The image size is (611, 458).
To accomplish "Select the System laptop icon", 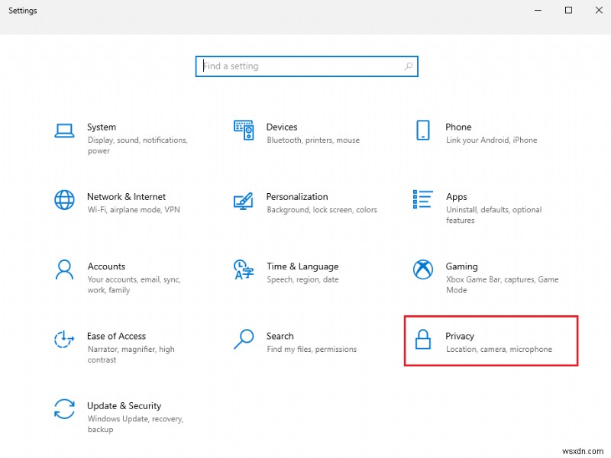I will [64, 130].
